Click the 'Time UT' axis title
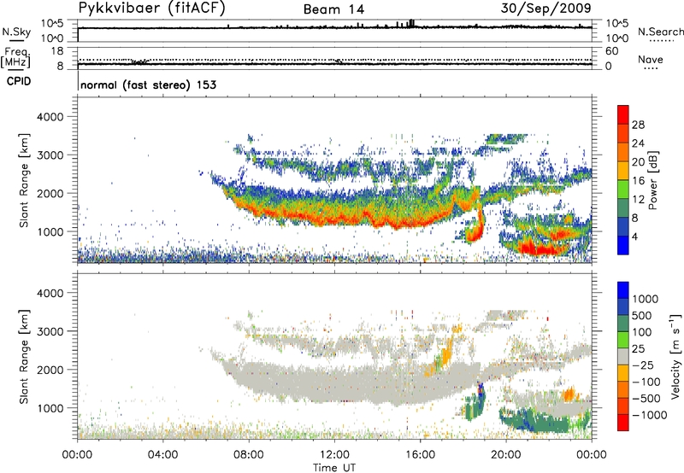 [x=334, y=468]
